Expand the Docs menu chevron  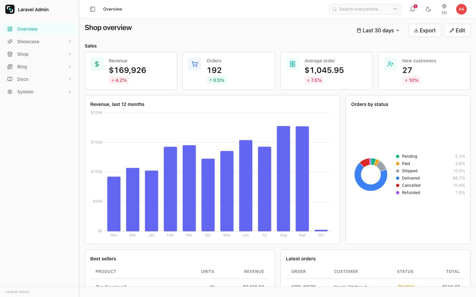point(70,79)
